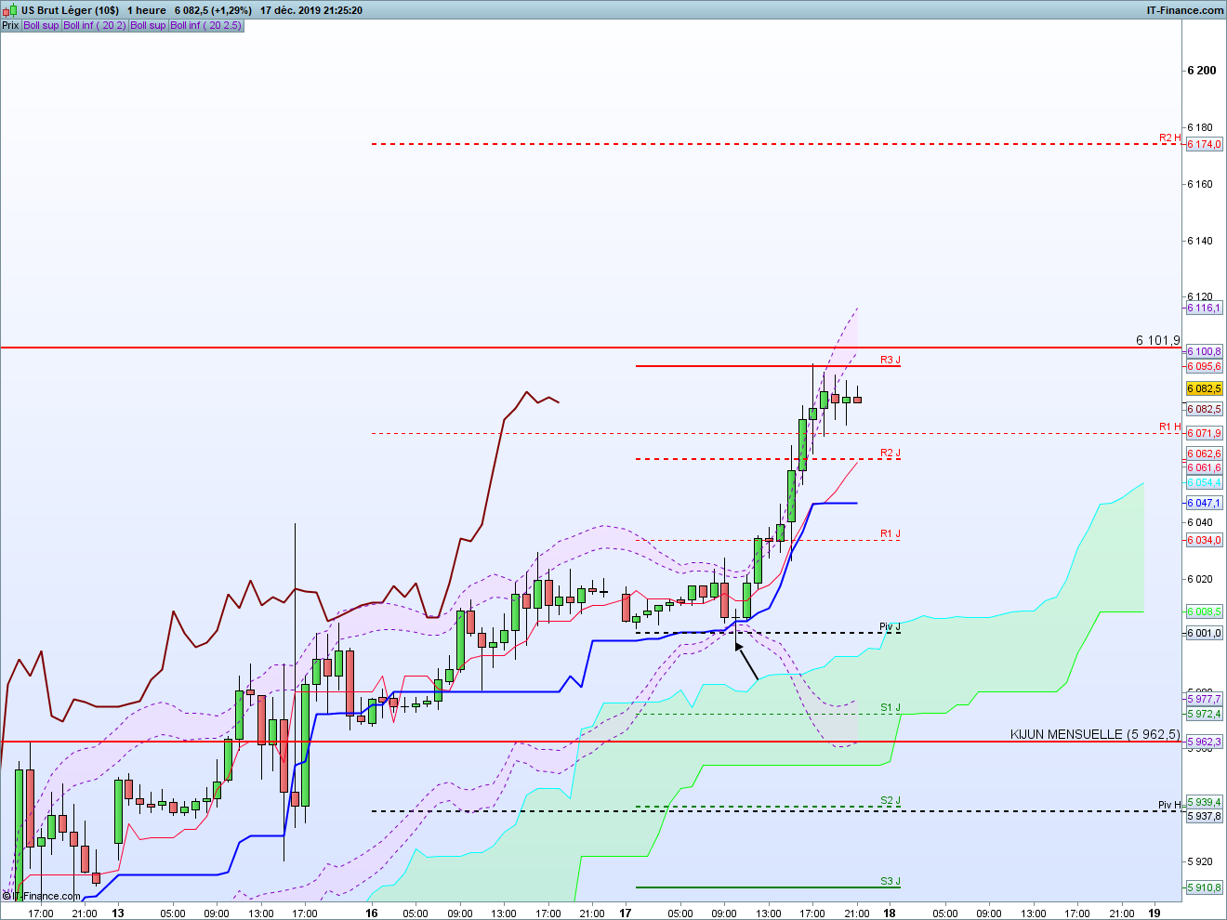Click the 17 déc. 2019 21:25:20 timestamp
This screenshot has width=1227, height=920.
(311, 10)
